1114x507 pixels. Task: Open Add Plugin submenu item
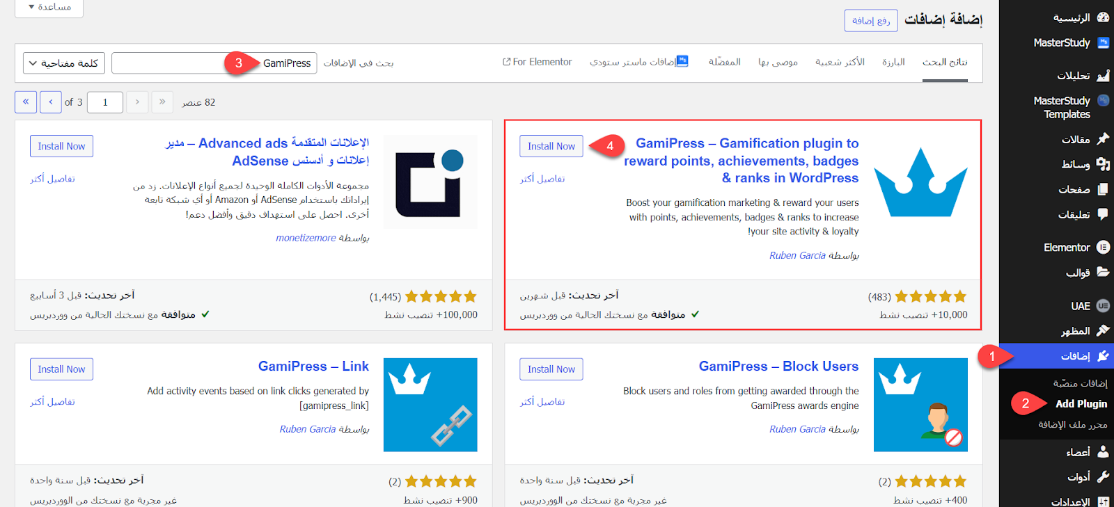1081,403
